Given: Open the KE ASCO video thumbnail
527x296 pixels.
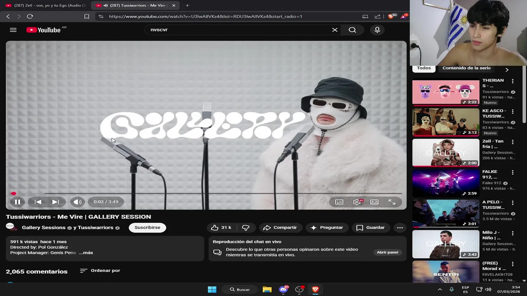Looking at the screenshot, I should tap(446, 122).
